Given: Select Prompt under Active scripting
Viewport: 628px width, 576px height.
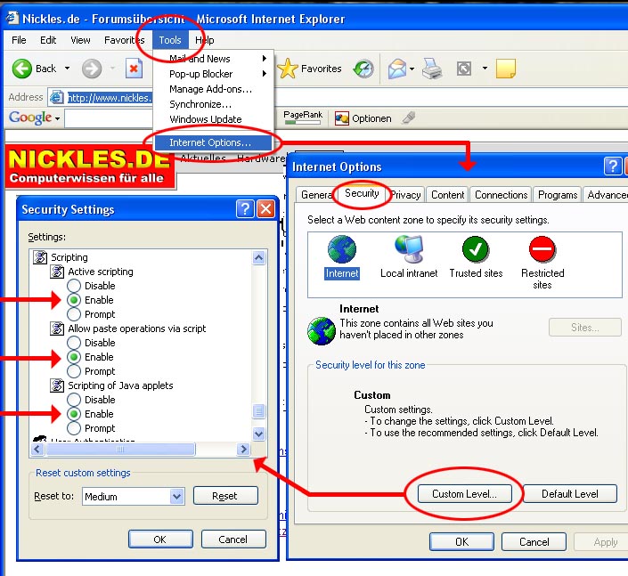Looking at the screenshot, I should pyautogui.click(x=74, y=314).
